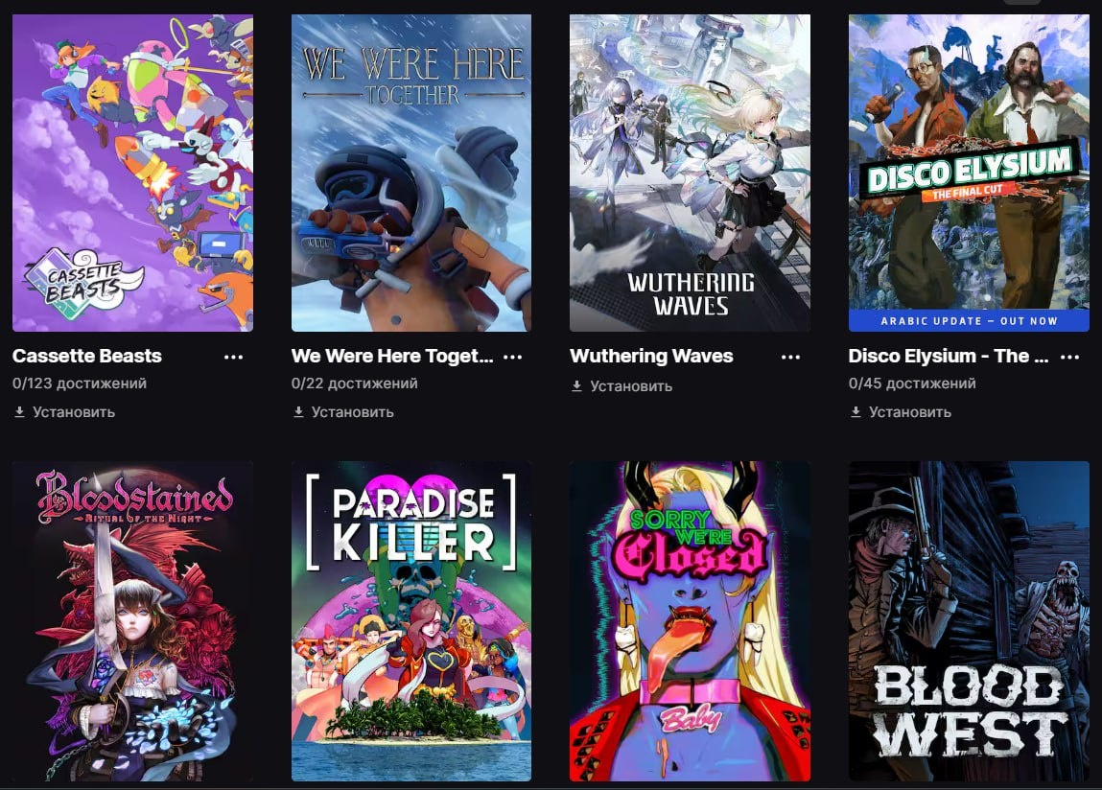Screen dimensions: 1102x790
Task: Click download icon under Cassette Beasts
Action: [20, 412]
